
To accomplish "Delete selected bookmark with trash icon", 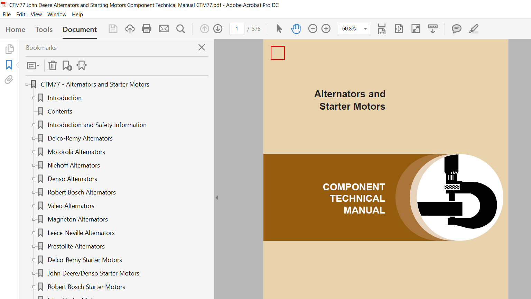I will (x=53, y=65).
